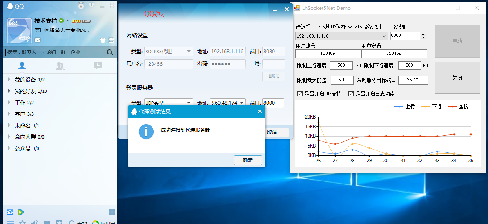Open the status dropdown arrow beside 技术支持

pos(67,20)
